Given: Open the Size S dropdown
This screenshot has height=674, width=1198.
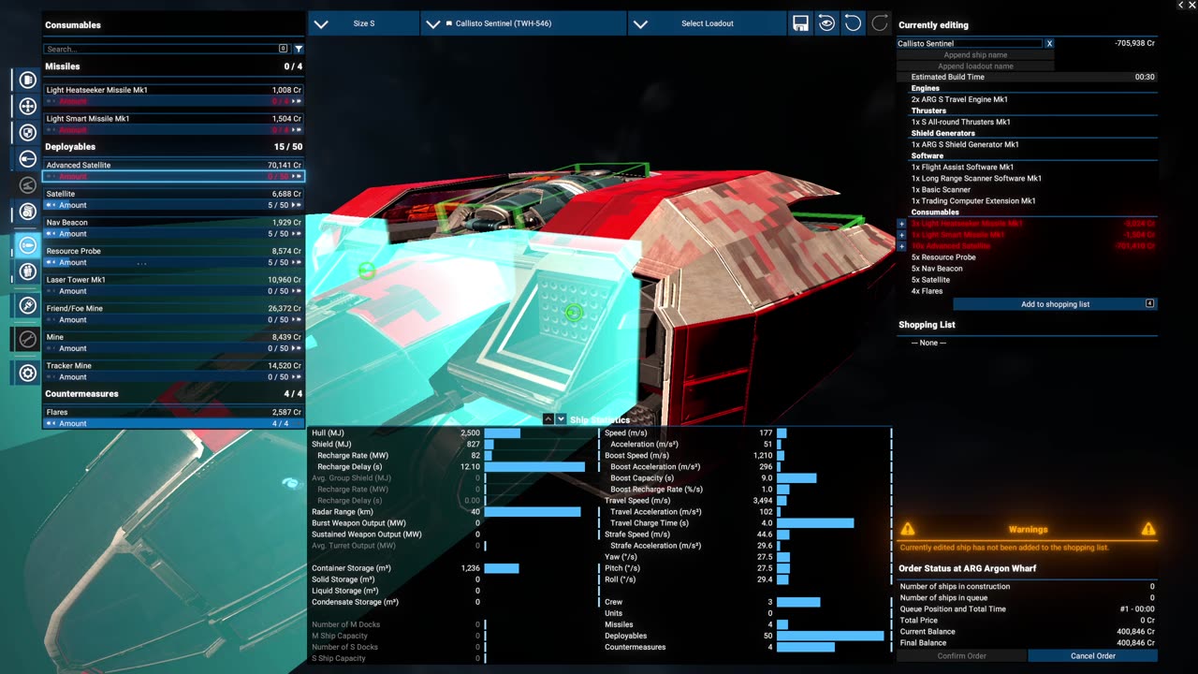Looking at the screenshot, I should (x=363, y=23).
